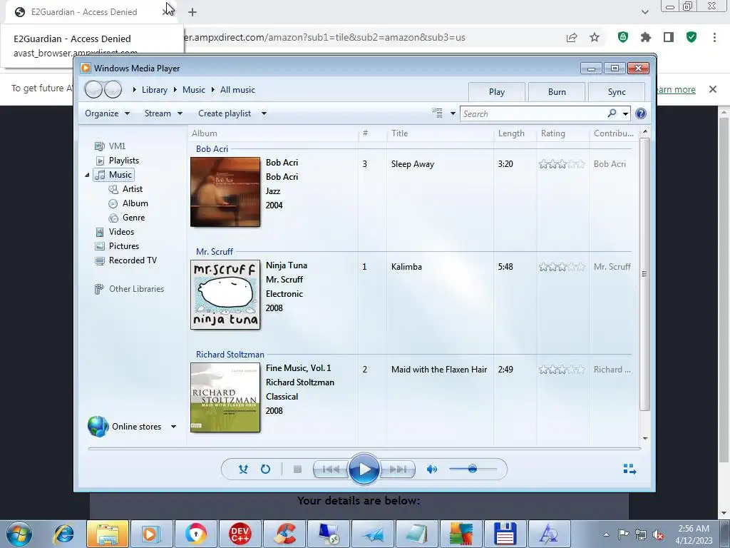Open Online stores globe icon

(x=98, y=427)
